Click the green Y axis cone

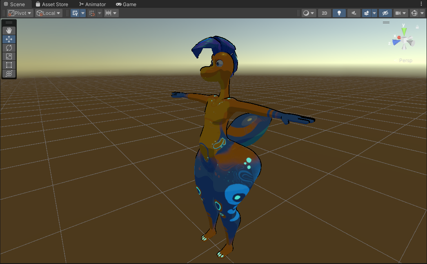(404, 31)
